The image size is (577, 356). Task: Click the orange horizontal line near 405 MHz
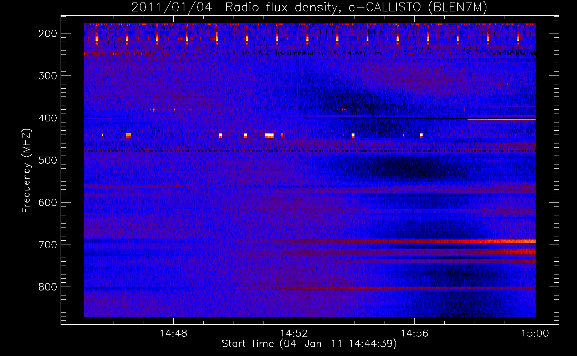point(501,120)
